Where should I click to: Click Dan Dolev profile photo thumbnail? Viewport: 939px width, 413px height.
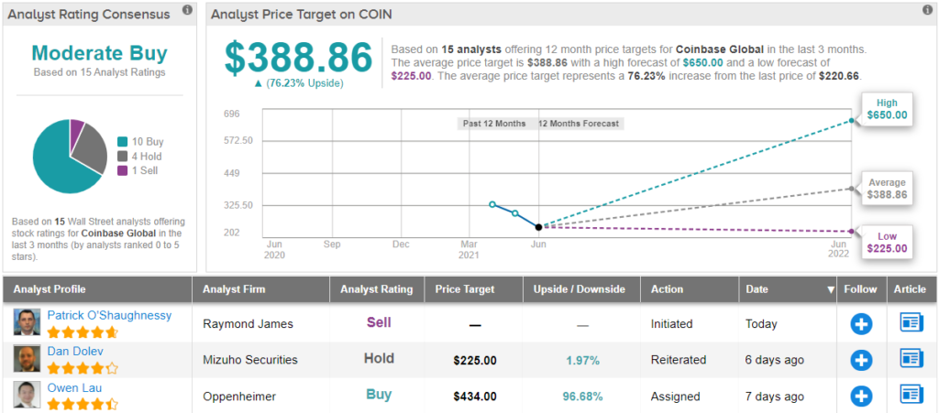tap(25, 359)
